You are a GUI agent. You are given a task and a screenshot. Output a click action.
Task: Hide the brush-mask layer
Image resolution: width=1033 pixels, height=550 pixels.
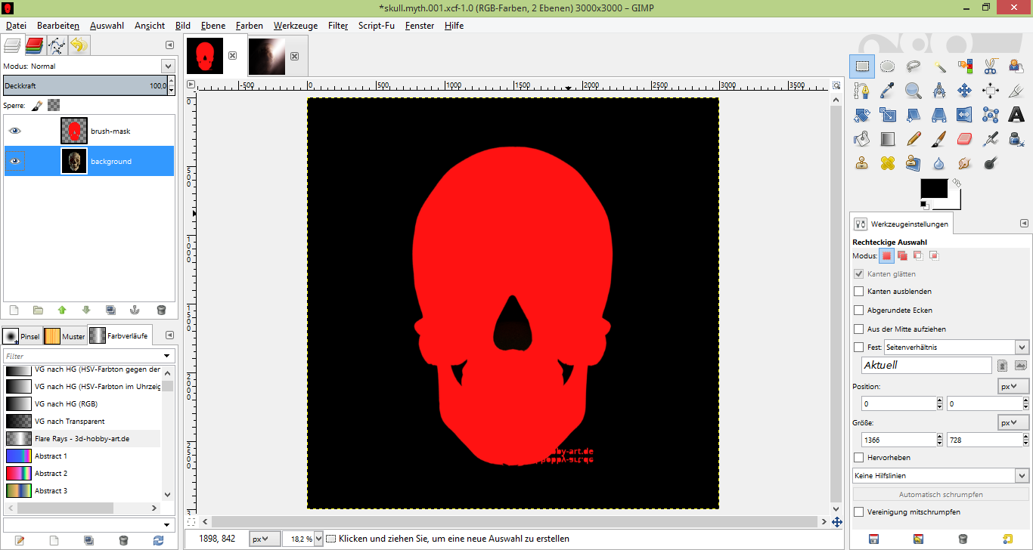14,131
